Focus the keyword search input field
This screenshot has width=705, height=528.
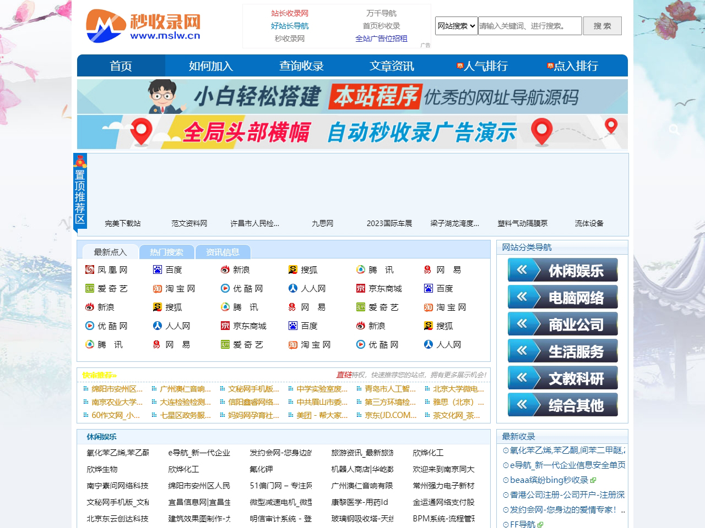point(529,26)
